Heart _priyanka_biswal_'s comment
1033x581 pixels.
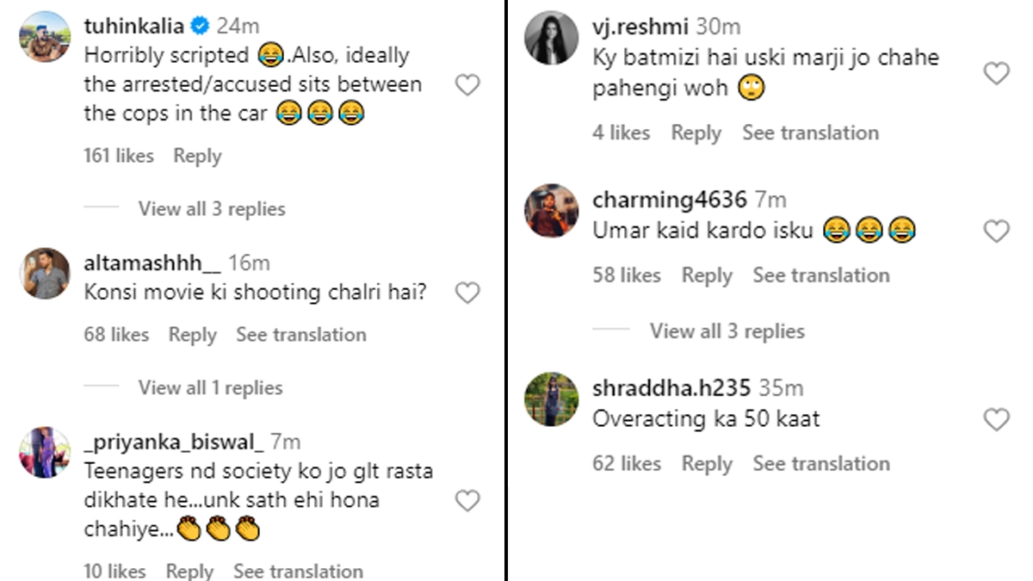click(x=467, y=501)
